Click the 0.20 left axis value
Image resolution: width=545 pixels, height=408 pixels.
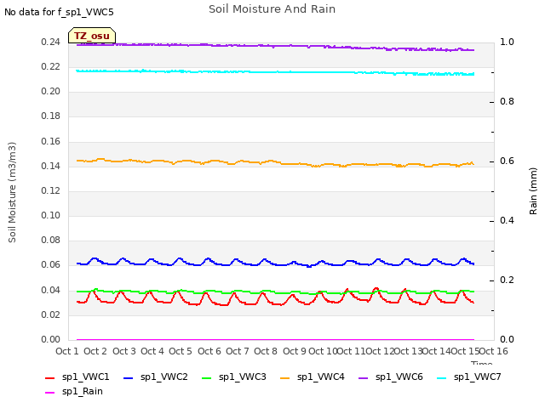click(51, 91)
